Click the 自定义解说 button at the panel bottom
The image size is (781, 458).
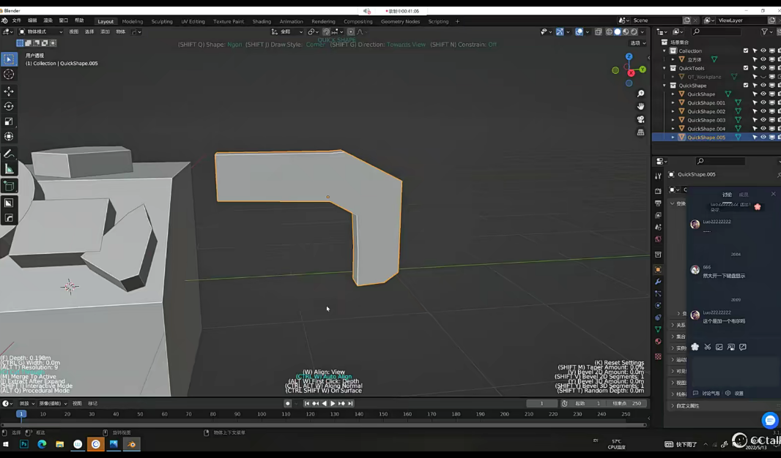687,405
